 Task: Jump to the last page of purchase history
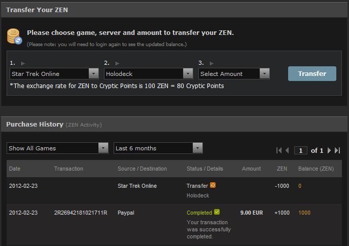(337, 150)
